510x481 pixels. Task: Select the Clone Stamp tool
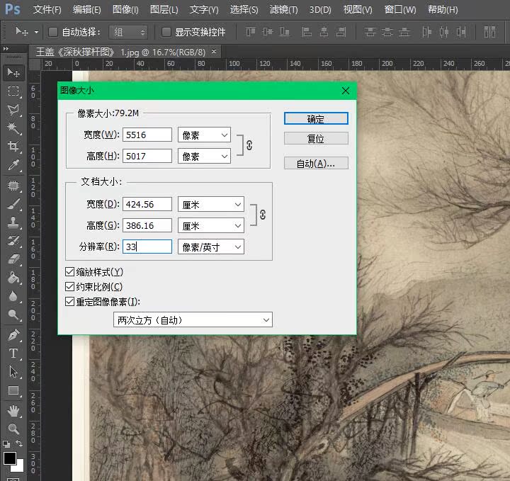click(13, 222)
